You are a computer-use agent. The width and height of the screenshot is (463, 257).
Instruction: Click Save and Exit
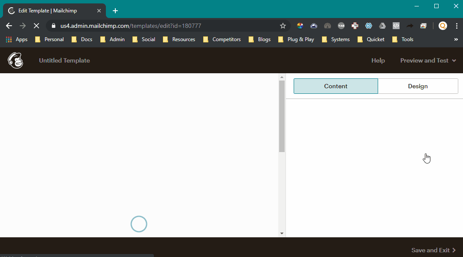pyautogui.click(x=433, y=250)
